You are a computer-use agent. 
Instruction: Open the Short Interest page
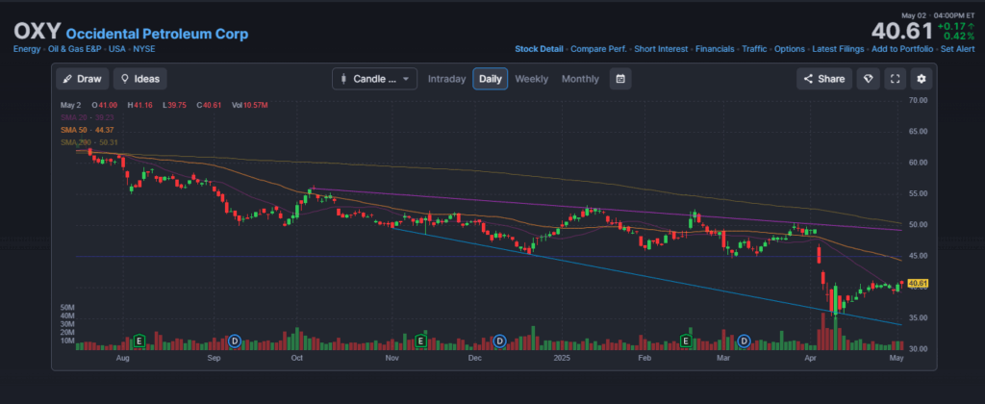click(x=661, y=49)
